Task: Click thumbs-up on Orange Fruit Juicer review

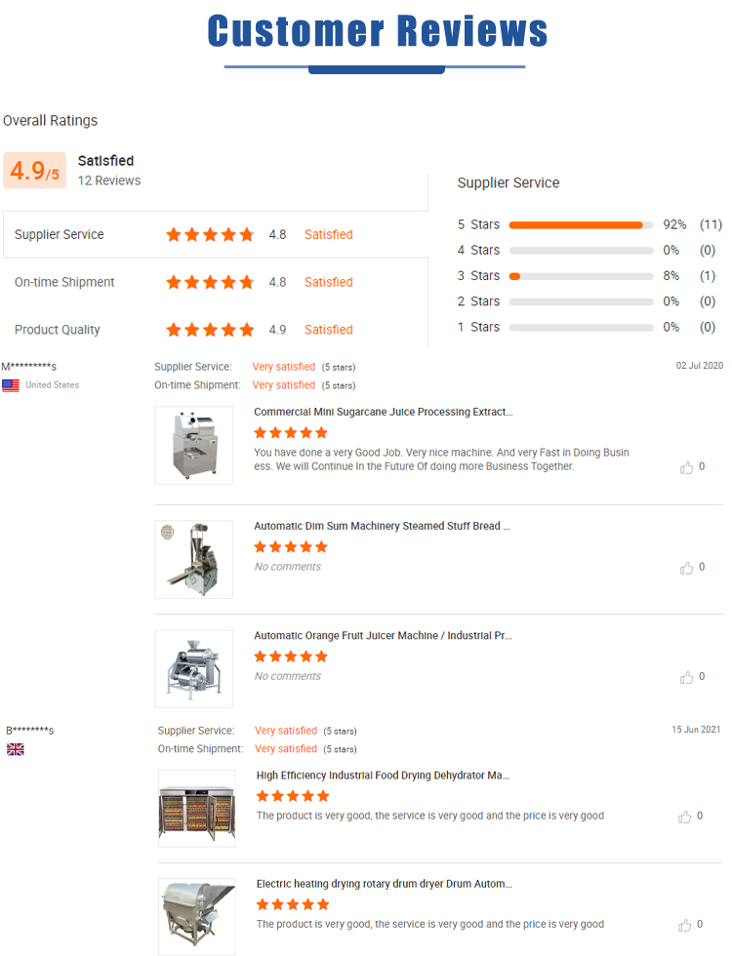Action: click(686, 677)
